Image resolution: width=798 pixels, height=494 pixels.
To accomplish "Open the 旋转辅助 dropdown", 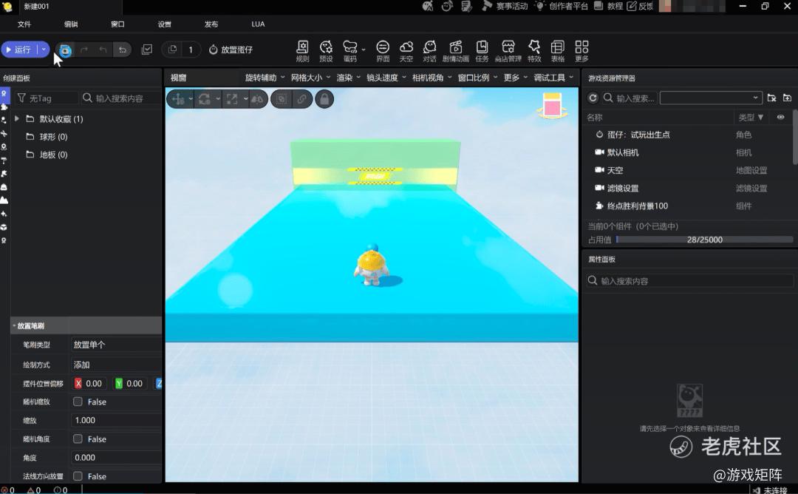I will point(265,78).
